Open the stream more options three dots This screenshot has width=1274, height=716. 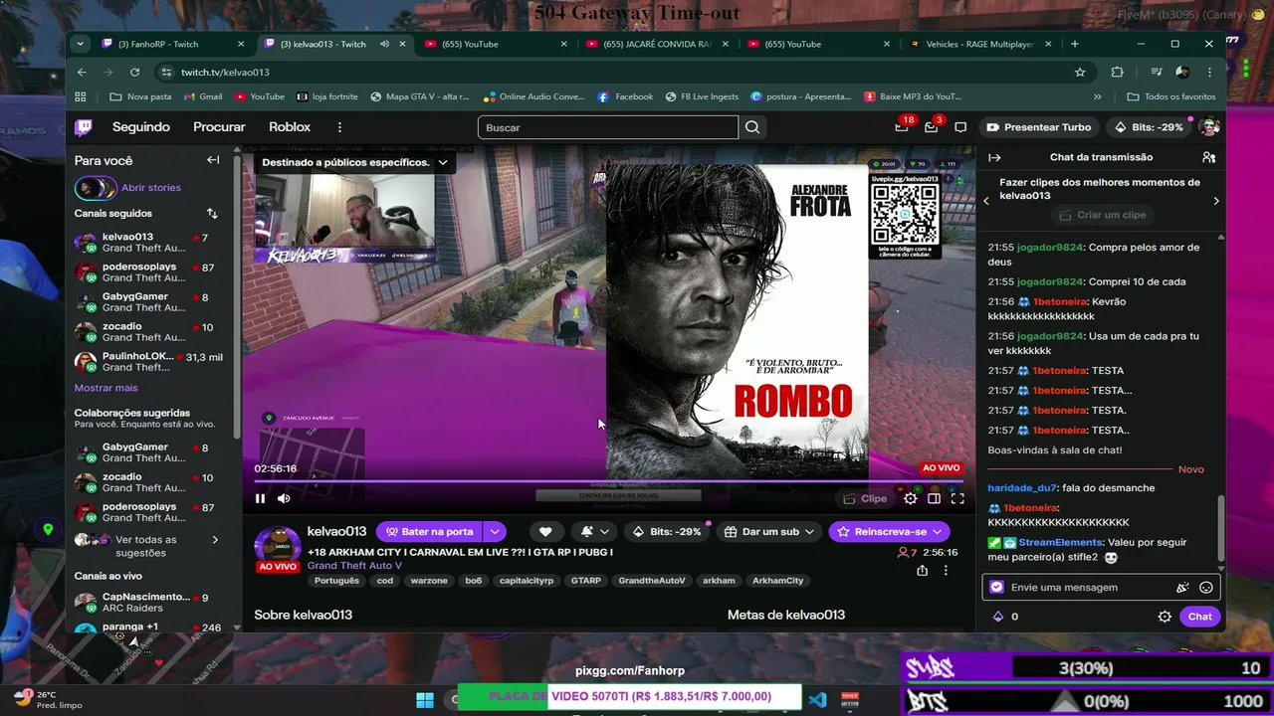pos(946,571)
